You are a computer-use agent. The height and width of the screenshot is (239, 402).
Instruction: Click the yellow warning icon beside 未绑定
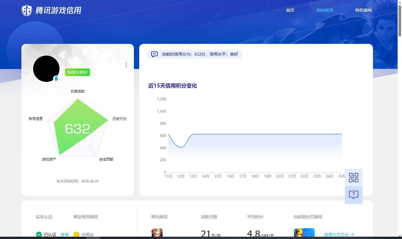click(x=76, y=235)
